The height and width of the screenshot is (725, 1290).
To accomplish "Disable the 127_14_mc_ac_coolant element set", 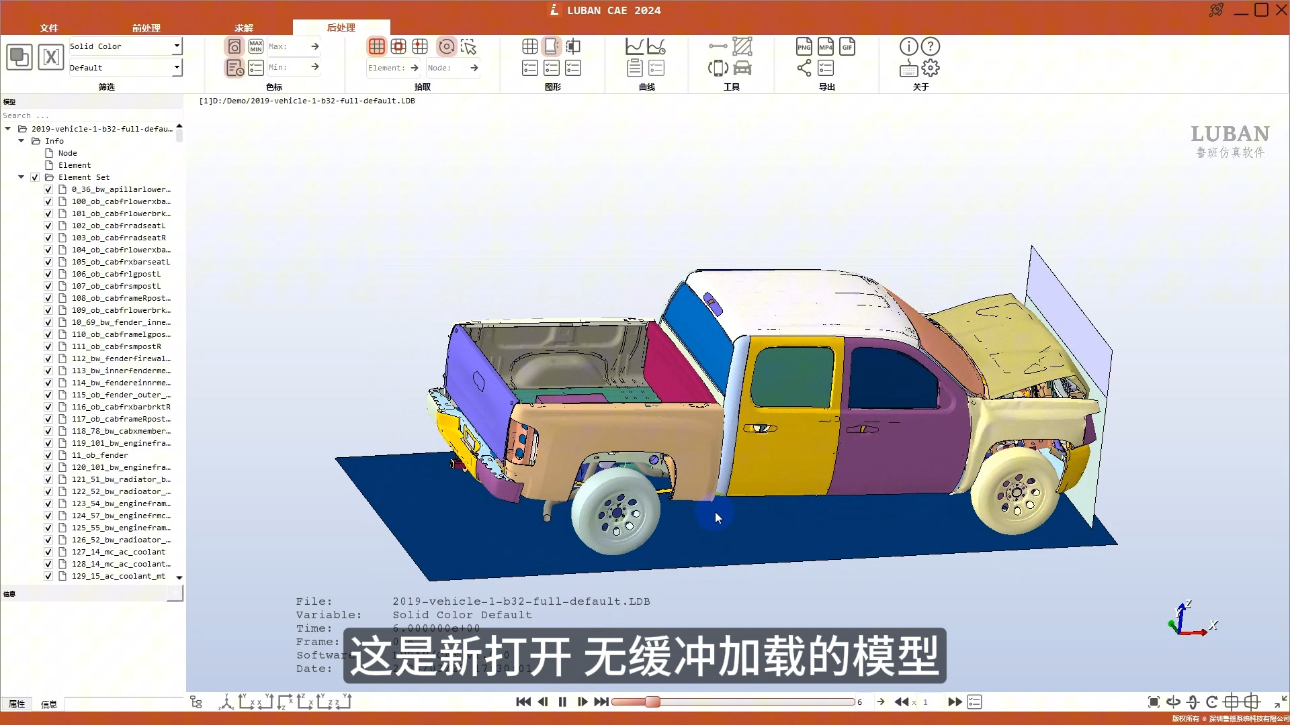I will [48, 552].
